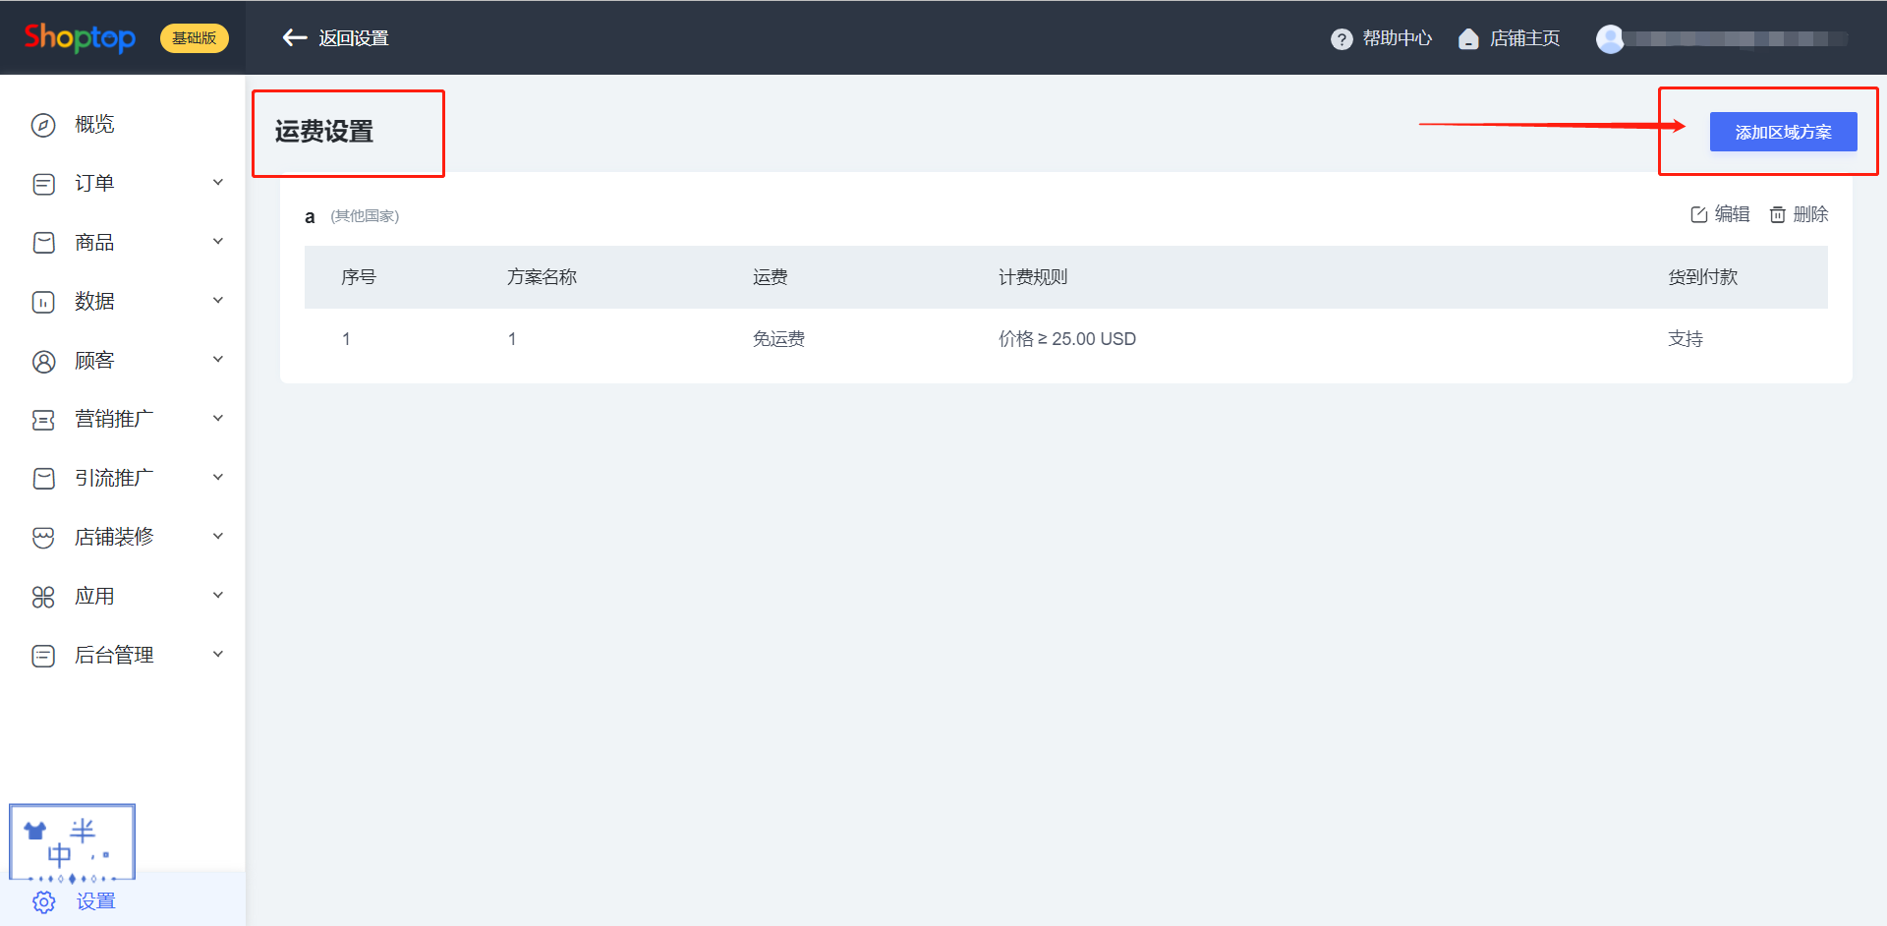The image size is (1887, 926).
Task: Delete shipping zone a via 删除
Action: pos(1799,214)
